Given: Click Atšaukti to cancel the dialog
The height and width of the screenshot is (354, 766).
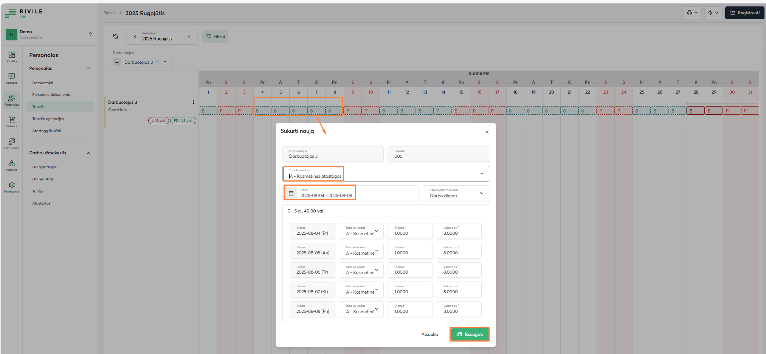Looking at the screenshot, I should [430, 334].
